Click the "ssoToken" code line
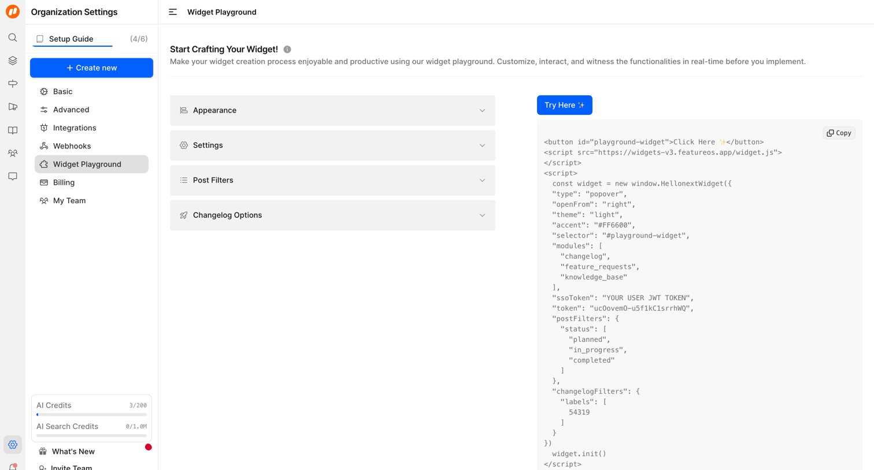874x470 pixels. [623, 298]
